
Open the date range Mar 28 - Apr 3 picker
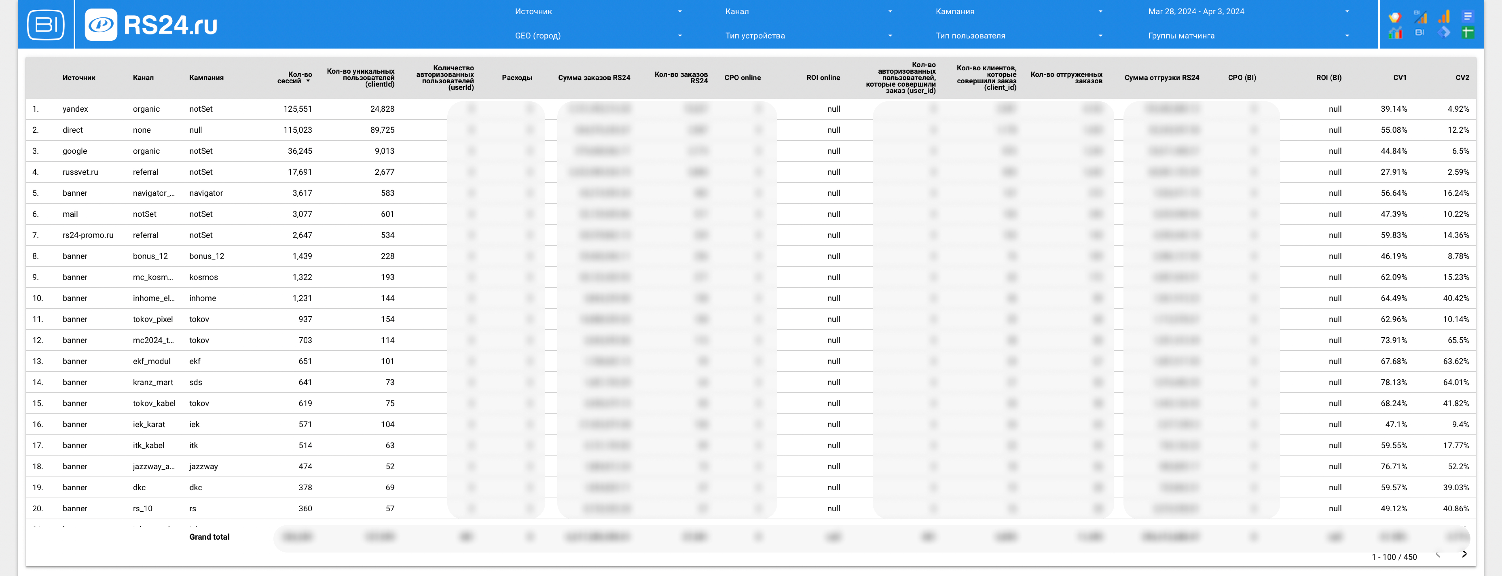coord(1248,11)
